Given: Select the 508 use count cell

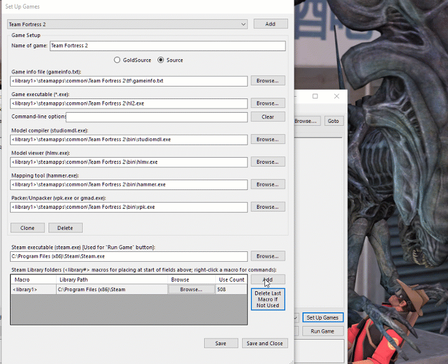Looking at the screenshot, I should (231, 289).
